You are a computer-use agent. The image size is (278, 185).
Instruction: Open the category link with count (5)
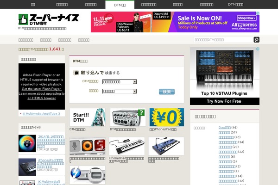pyautogui.click(x=225, y=161)
